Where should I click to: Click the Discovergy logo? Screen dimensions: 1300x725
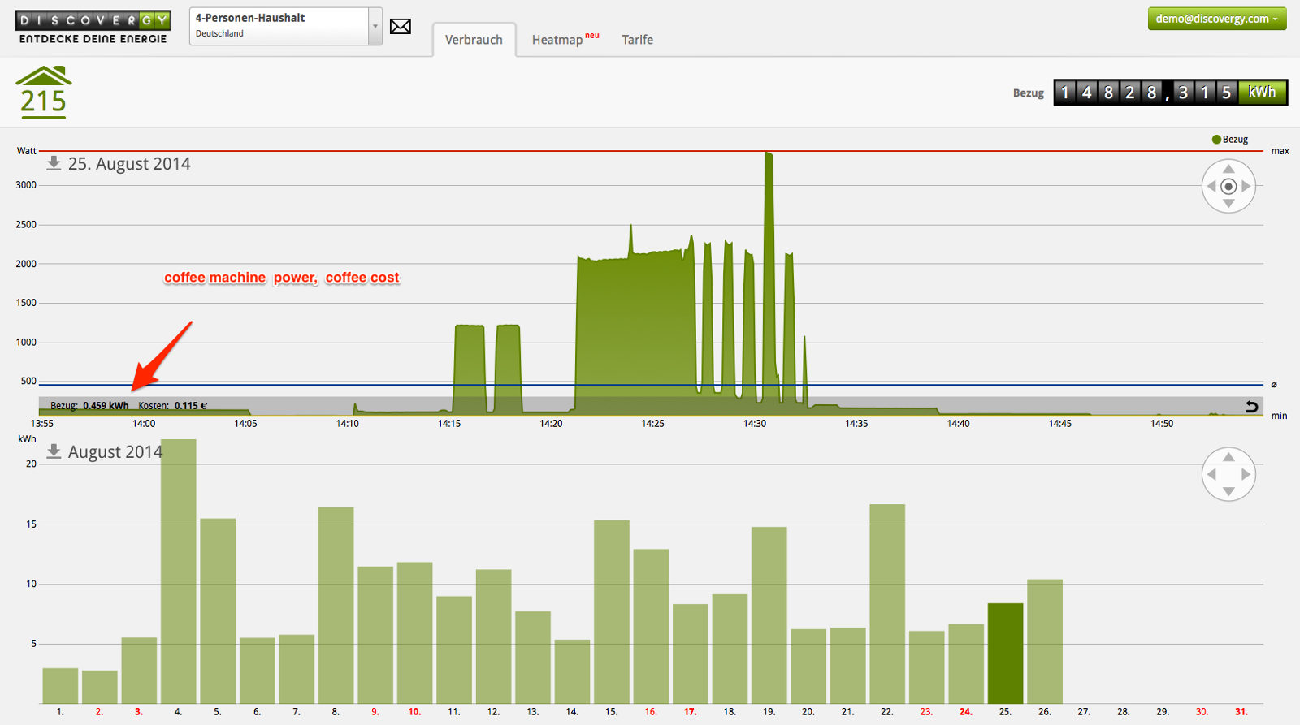[x=93, y=27]
